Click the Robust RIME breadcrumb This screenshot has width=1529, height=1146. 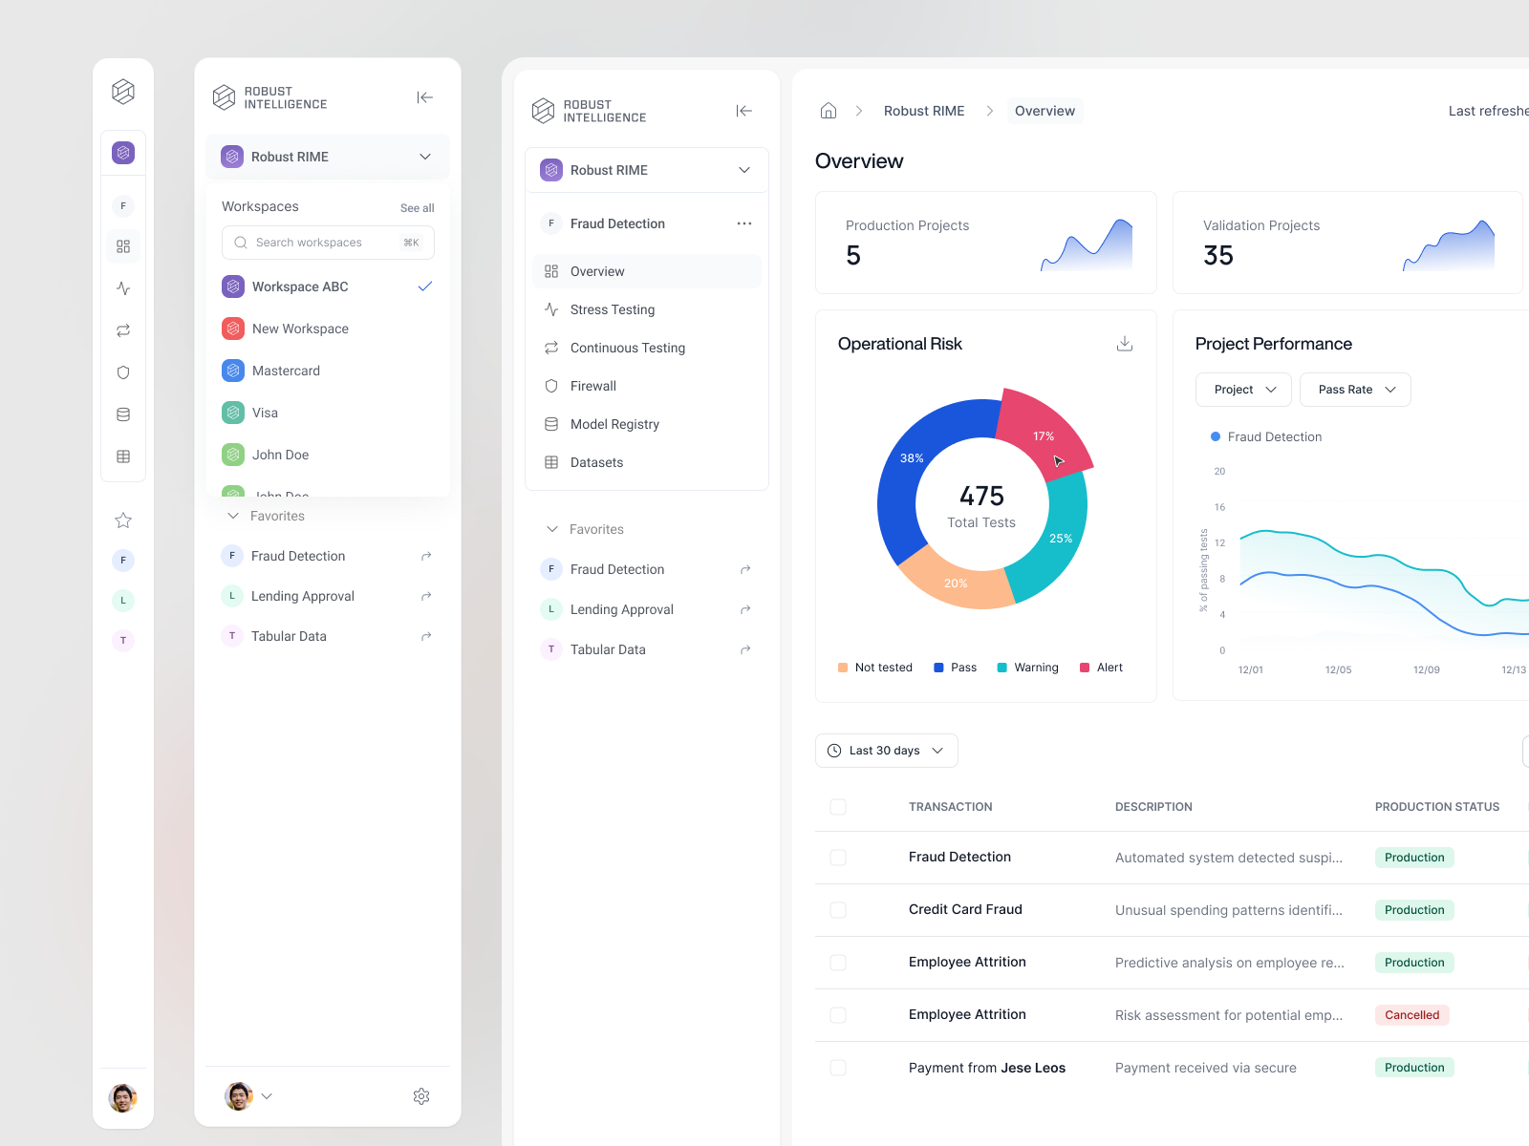(923, 111)
